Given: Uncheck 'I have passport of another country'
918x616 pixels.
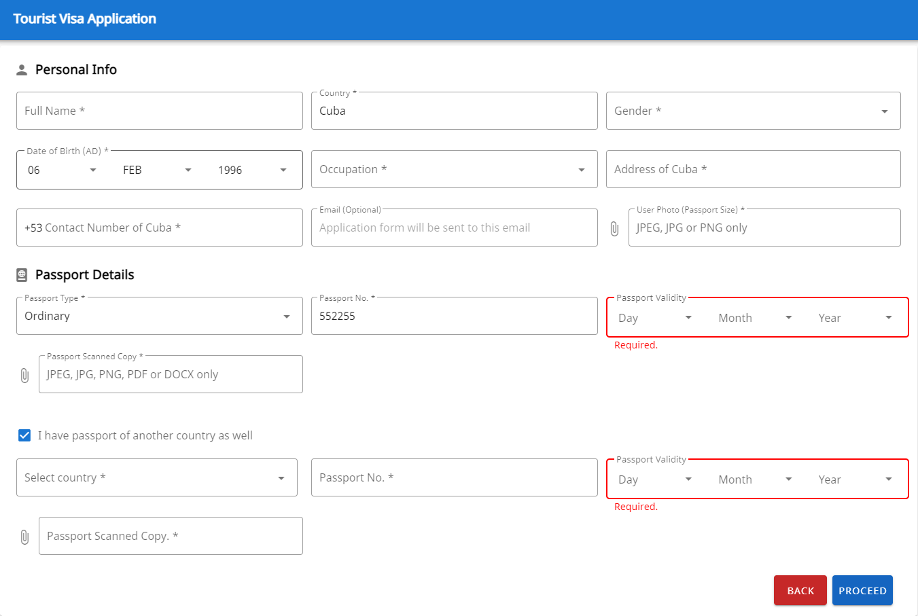Looking at the screenshot, I should tap(24, 435).
